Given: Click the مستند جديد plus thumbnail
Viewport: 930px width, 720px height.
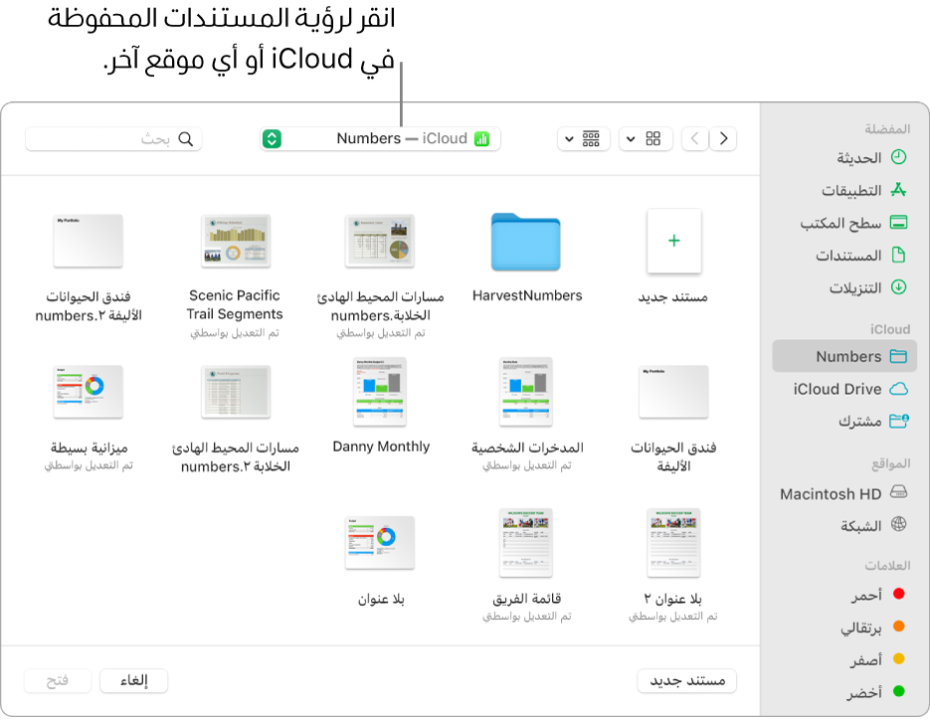Looking at the screenshot, I should (673, 241).
